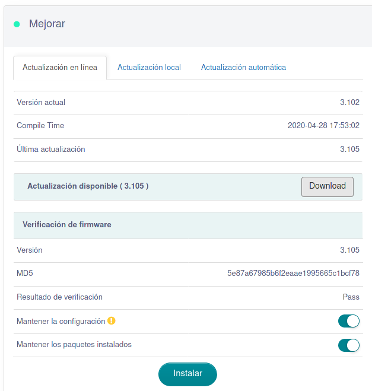The height and width of the screenshot is (391, 372).
Task: Click the MD5 row label
Action: tap(26, 274)
